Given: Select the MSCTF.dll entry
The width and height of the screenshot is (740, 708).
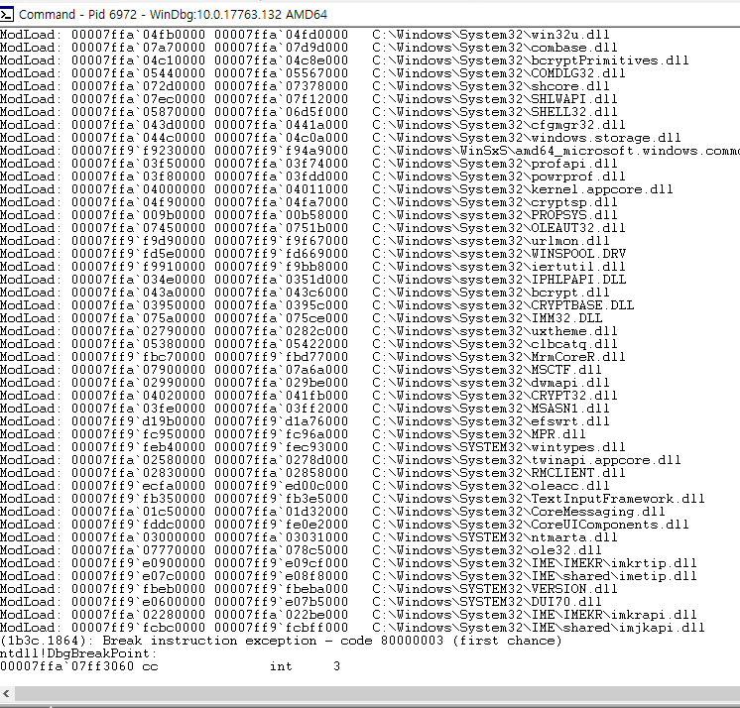Looking at the screenshot, I should (301, 370).
